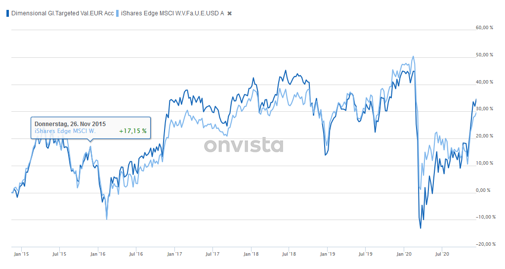Remove iShares Edge MSCI comparison with x icon
The image size is (505, 269).
pos(230,13)
